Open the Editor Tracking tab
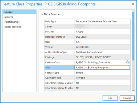Image resolution: width=137 pixels, height=103 pixels. 13,27
